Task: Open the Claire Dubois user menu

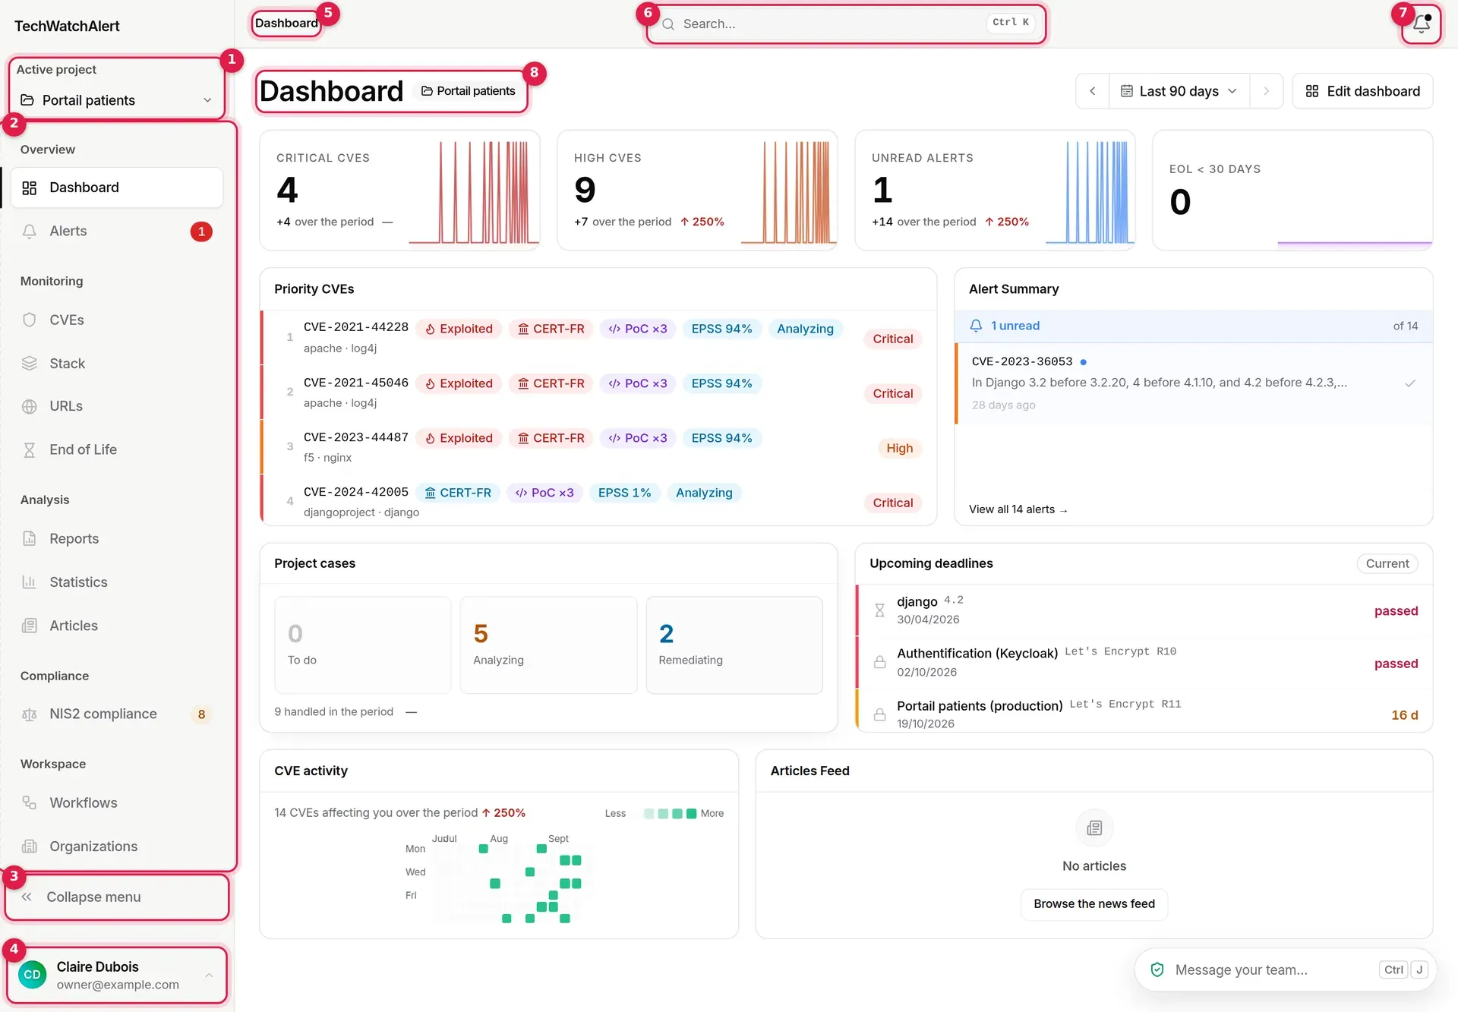Action: [x=116, y=975]
